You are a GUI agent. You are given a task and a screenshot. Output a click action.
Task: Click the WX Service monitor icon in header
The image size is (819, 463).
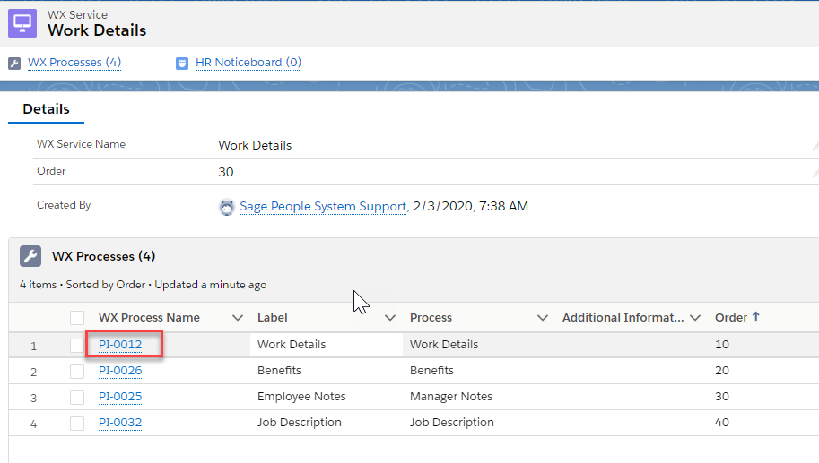[x=22, y=22]
